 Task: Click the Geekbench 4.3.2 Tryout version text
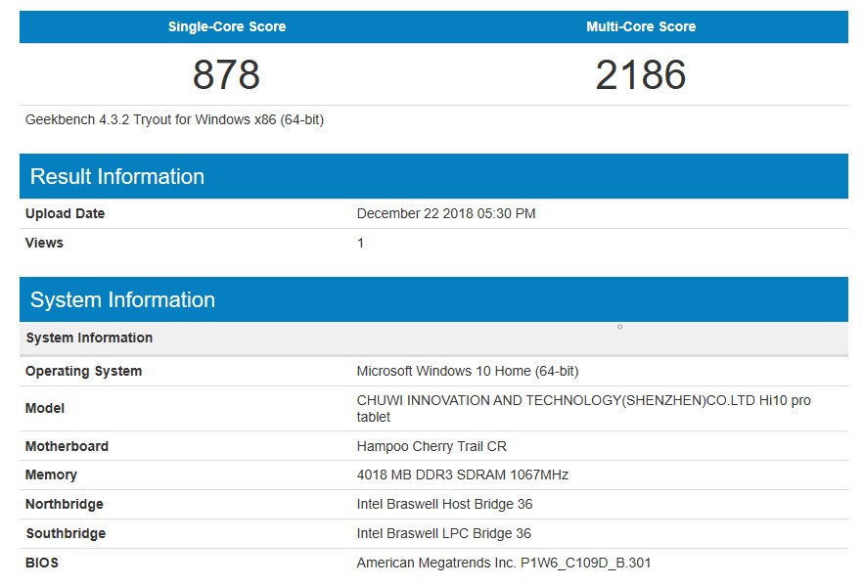point(175,119)
